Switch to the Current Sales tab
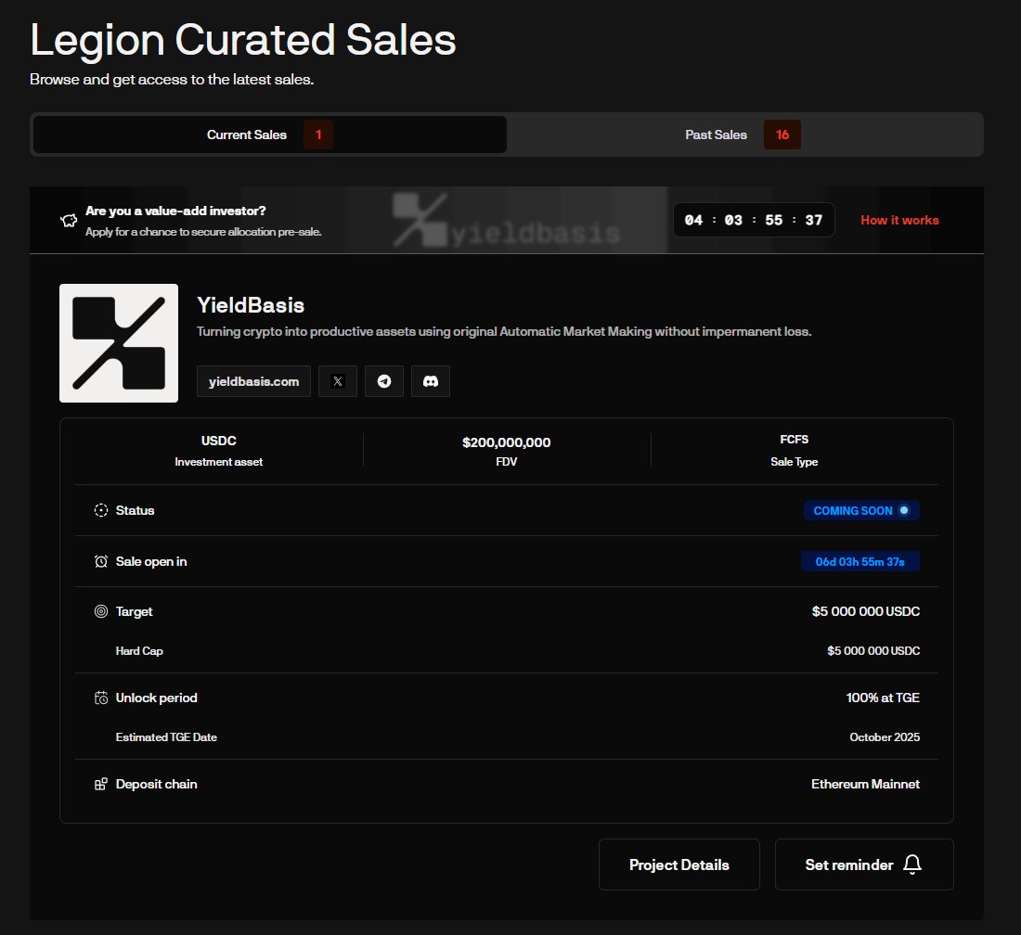 (269, 134)
